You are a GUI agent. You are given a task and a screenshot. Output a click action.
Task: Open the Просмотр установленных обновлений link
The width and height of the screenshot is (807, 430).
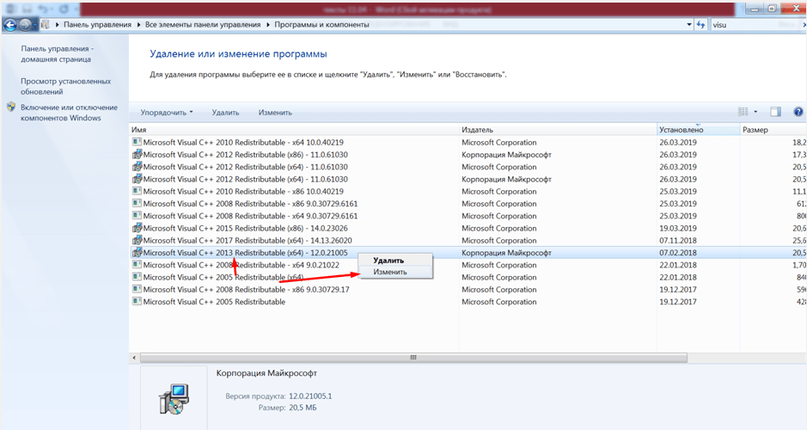point(65,86)
